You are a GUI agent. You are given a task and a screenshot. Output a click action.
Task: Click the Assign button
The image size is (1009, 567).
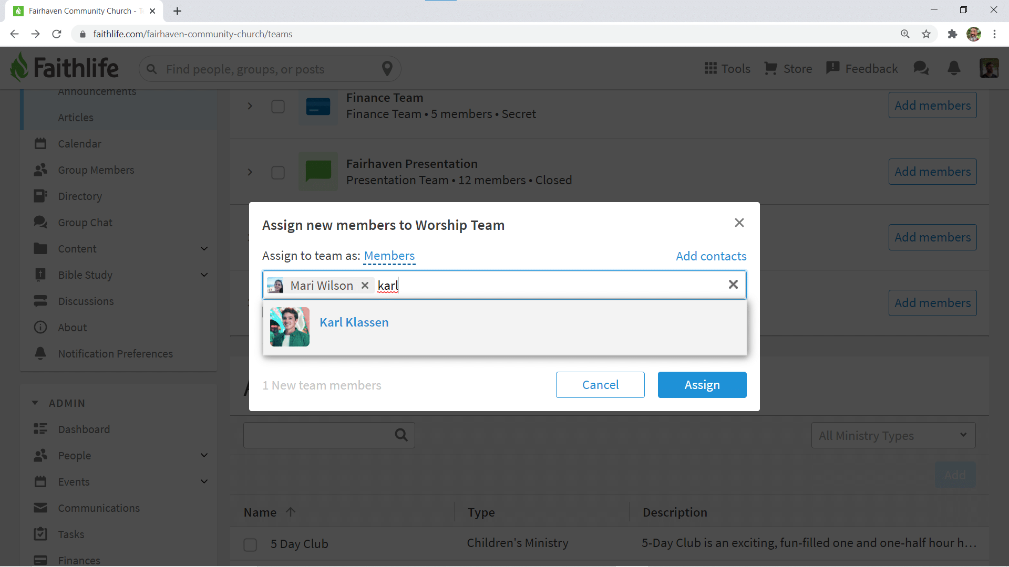[702, 385]
